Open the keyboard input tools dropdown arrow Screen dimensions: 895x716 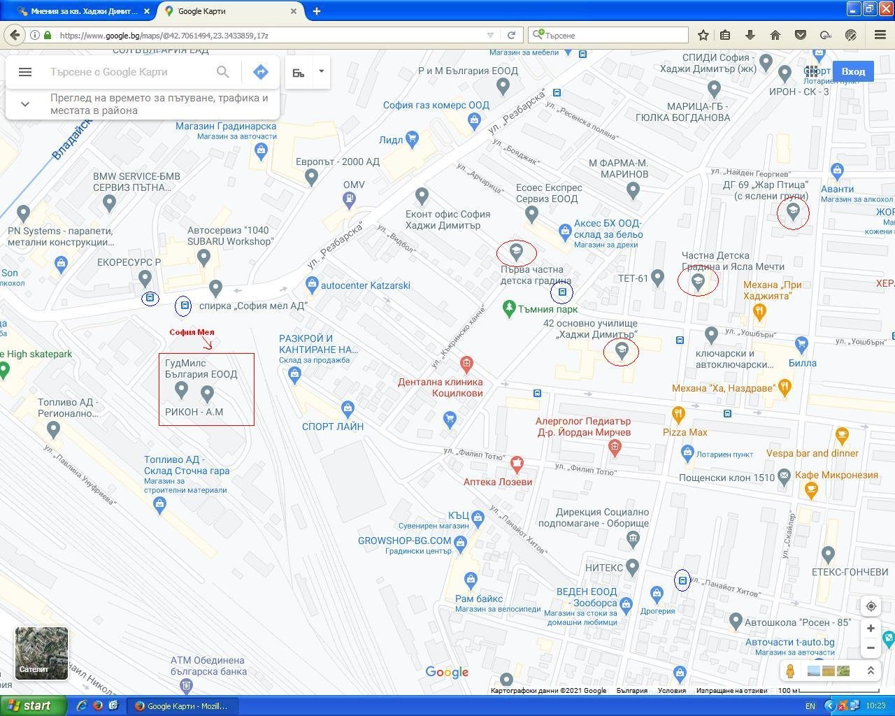[x=321, y=71]
